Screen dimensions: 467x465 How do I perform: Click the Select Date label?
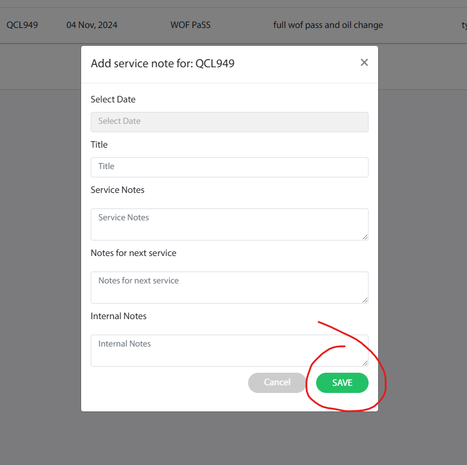tap(113, 99)
